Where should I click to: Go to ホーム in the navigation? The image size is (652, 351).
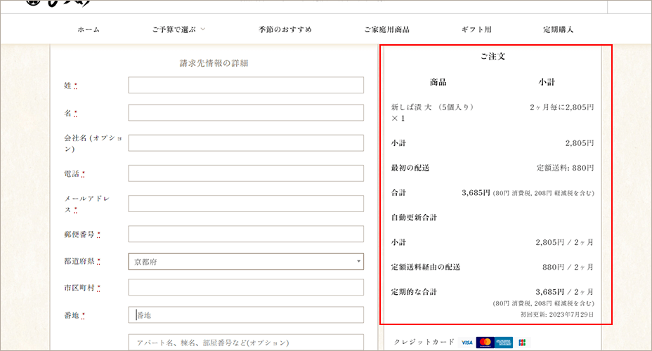(x=89, y=29)
